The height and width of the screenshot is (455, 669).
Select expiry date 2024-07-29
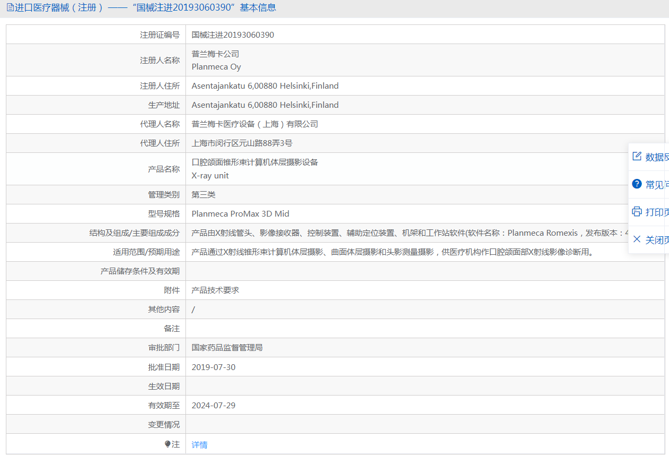click(214, 406)
